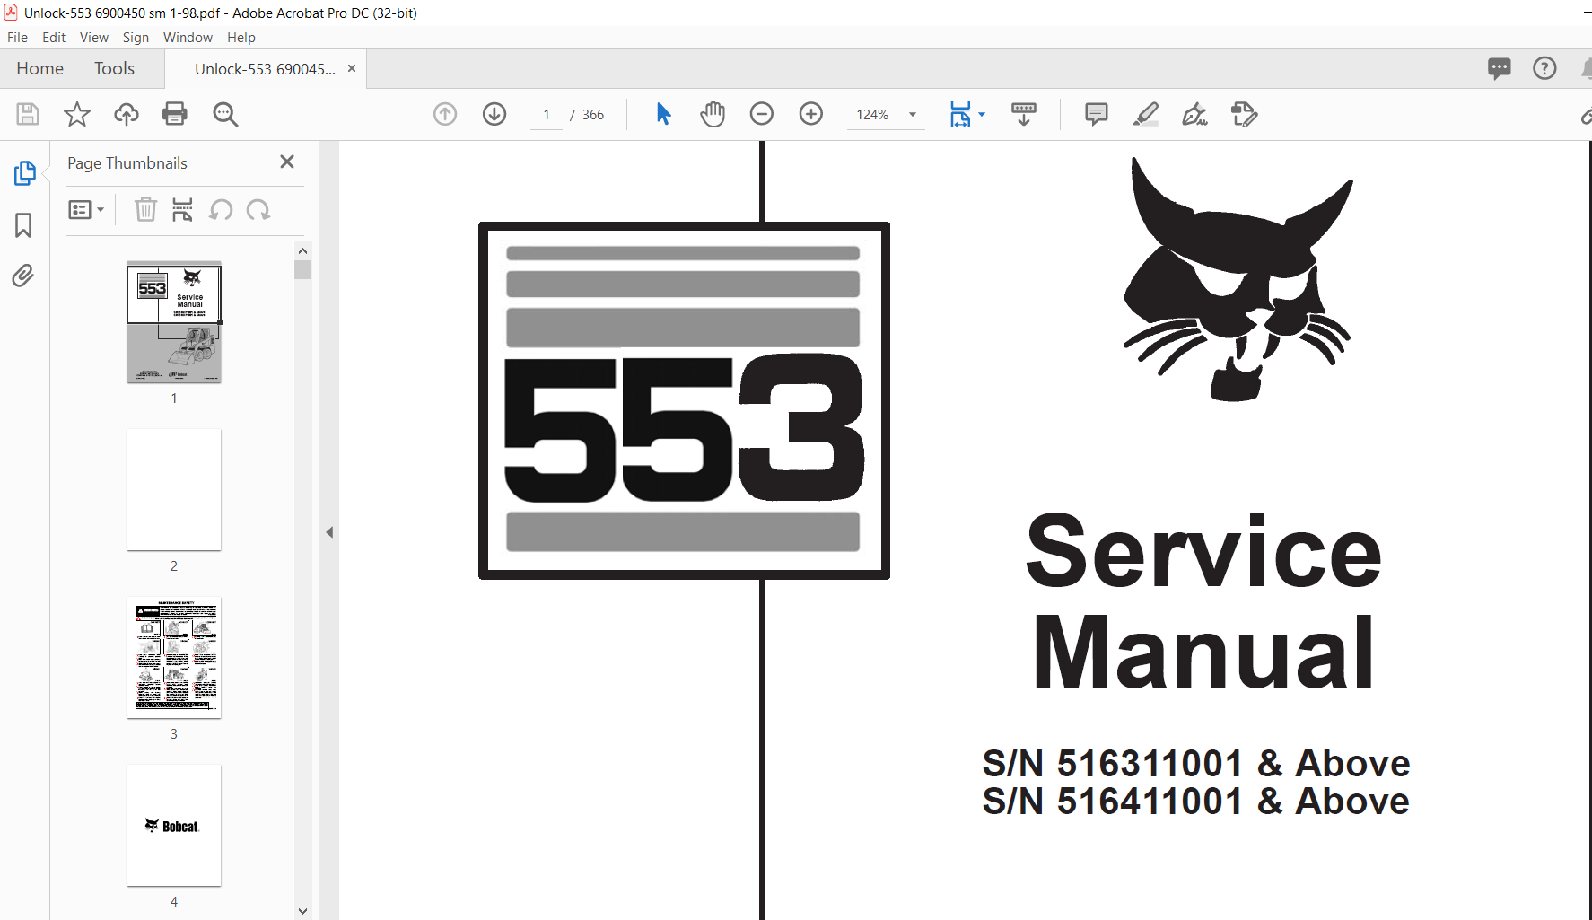Screen dimensions: 1592x920
Task: Open the thumbnail options menu dropdown
Action: click(x=86, y=210)
